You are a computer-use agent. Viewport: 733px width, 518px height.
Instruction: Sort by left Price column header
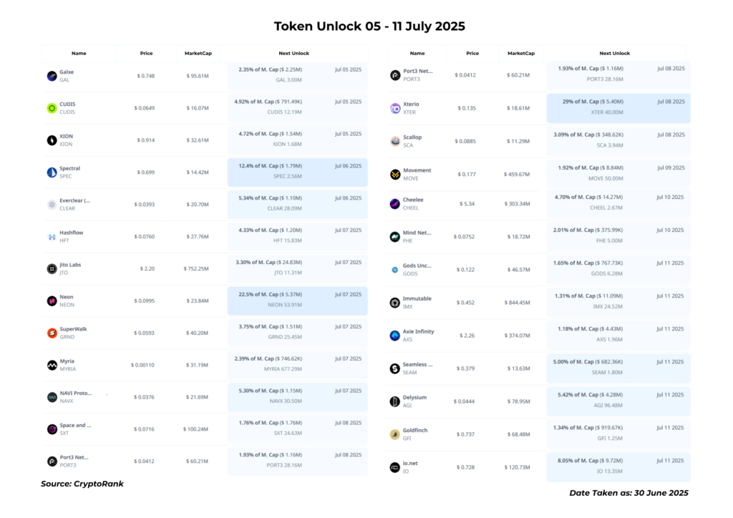[146, 53]
